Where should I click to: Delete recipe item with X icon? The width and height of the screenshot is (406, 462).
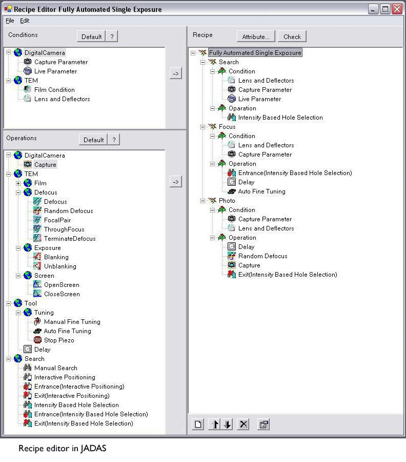point(243,425)
